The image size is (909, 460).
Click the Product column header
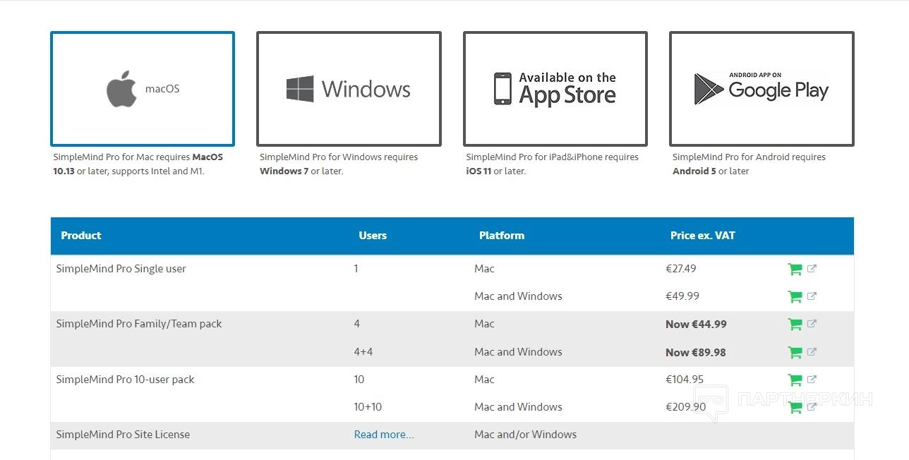pyautogui.click(x=81, y=236)
